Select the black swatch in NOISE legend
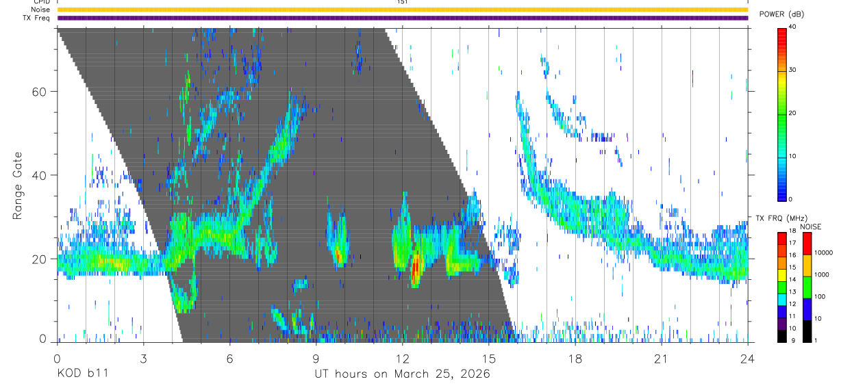 coord(807,331)
